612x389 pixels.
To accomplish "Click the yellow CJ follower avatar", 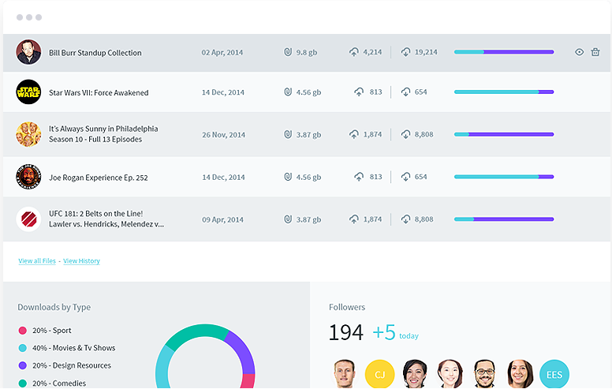I will [x=379, y=373].
